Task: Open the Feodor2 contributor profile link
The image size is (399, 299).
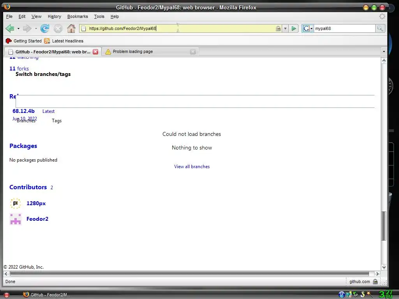Action: (x=37, y=219)
